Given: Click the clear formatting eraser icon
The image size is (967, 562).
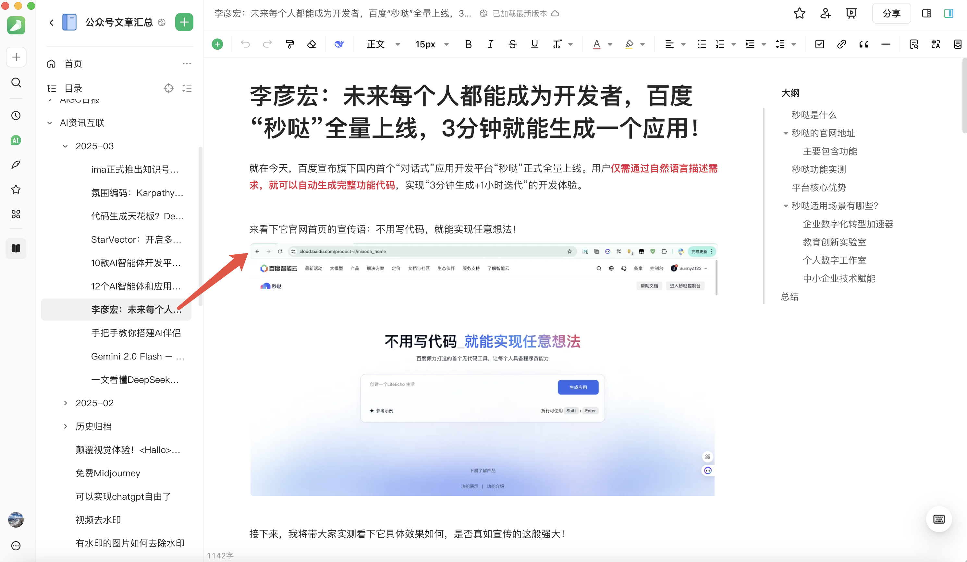Looking at the screenshot, I should 312,44.
